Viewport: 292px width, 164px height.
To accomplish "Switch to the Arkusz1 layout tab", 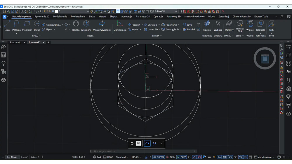I will point(25,157).
